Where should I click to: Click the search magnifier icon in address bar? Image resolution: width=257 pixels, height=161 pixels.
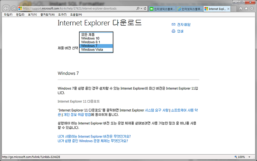(138, 8)
